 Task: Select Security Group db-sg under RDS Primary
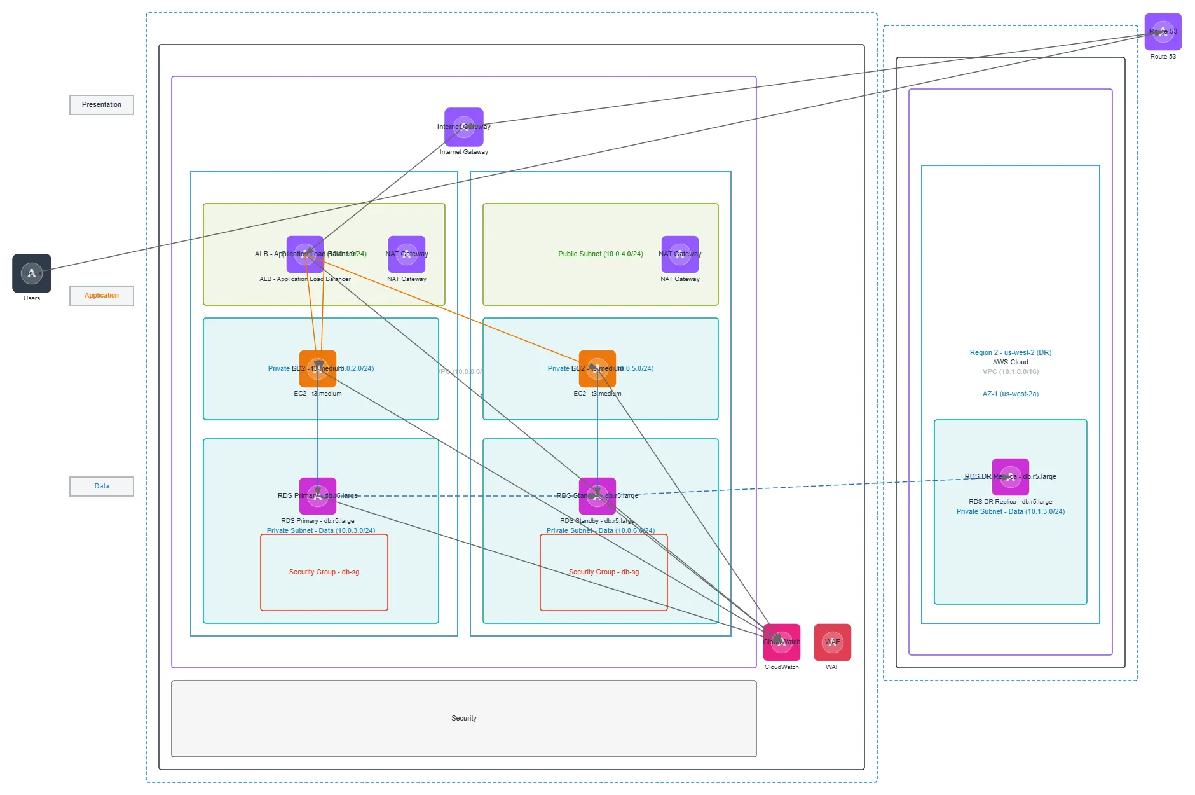pos(324,572)
